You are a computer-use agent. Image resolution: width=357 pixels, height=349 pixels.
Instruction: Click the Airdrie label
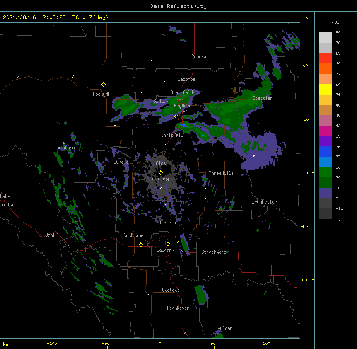[167, 223]
